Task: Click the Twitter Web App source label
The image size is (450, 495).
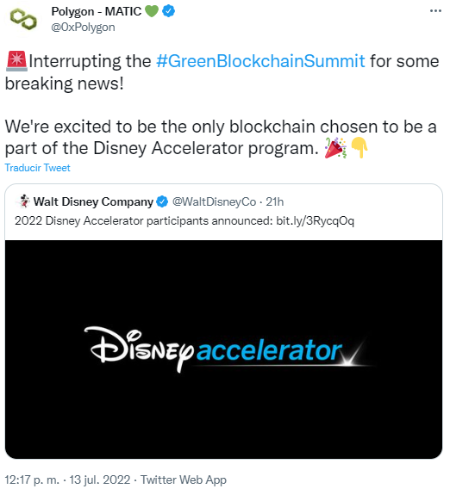Action: coord(184,480)
